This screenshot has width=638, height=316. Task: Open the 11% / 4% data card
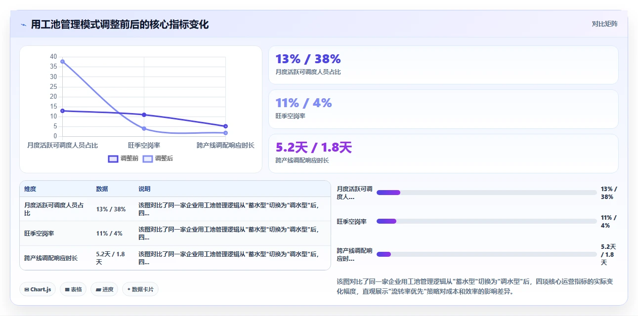click(443, 109)
